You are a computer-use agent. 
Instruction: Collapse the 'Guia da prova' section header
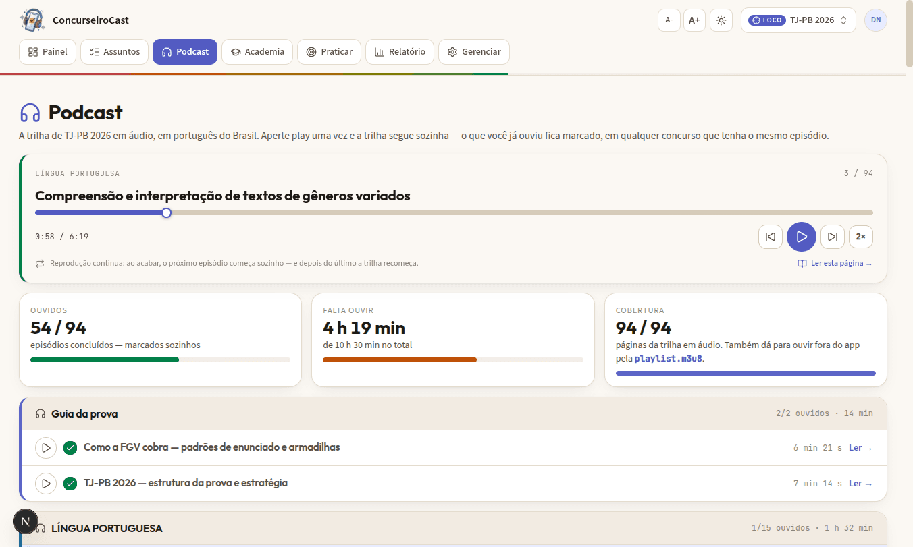point(454,413)
